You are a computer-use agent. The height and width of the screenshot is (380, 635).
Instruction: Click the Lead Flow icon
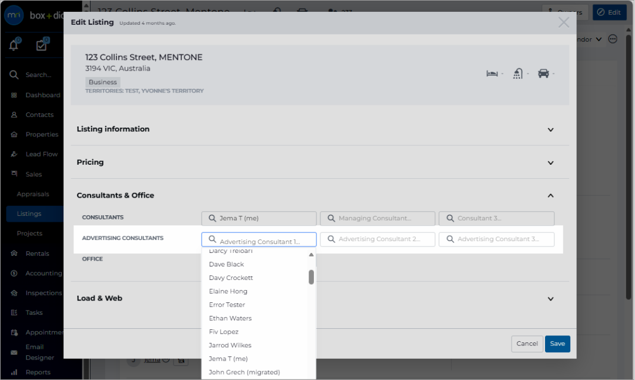14,154
